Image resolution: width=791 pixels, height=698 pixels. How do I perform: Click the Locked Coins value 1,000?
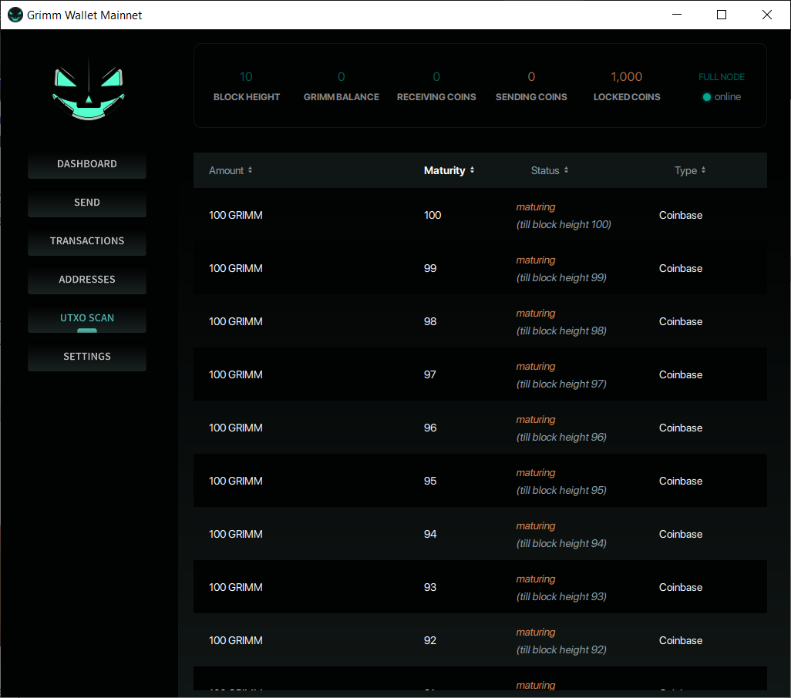627,77
